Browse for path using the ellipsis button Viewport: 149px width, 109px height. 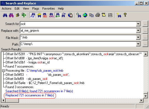(145, 44)
